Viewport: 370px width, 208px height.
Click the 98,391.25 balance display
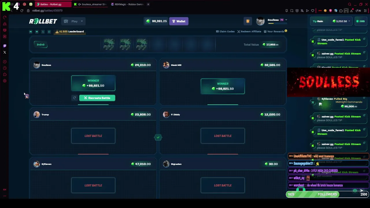[157, 21]
